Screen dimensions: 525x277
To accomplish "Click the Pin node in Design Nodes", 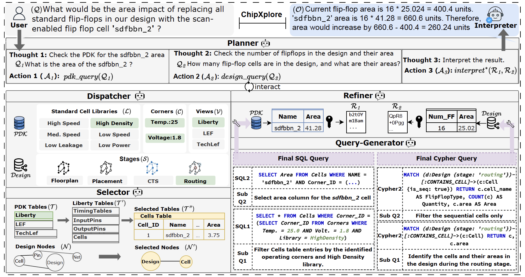I will [37, 255].
